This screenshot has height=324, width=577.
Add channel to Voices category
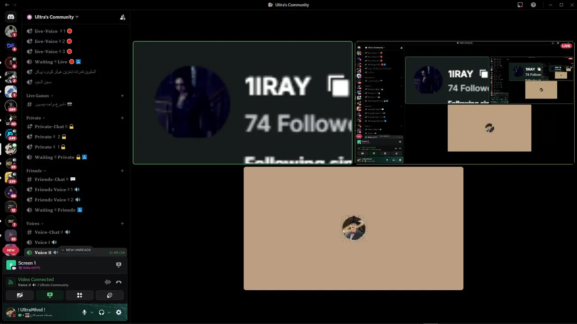point(122,224)
